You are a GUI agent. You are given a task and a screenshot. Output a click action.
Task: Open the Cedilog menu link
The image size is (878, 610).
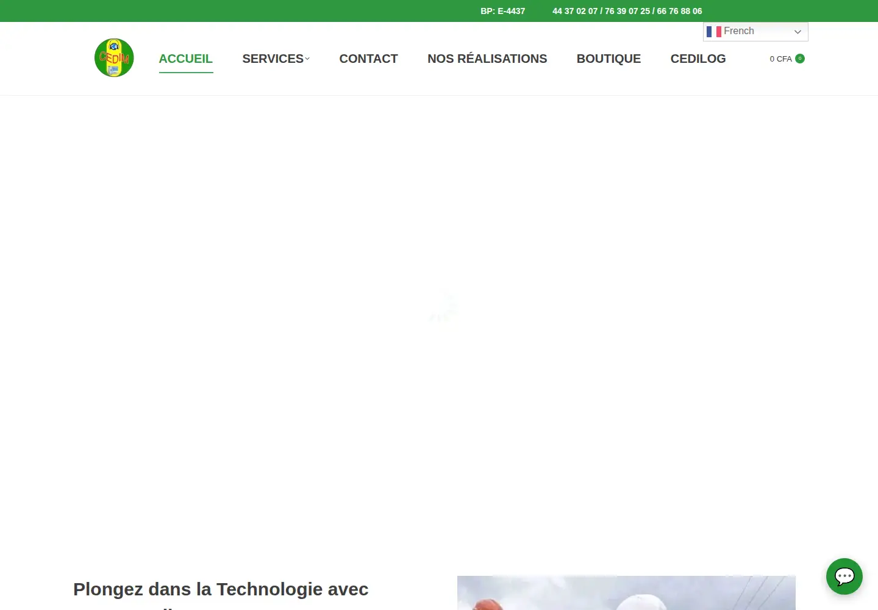[x=698, y=59]
